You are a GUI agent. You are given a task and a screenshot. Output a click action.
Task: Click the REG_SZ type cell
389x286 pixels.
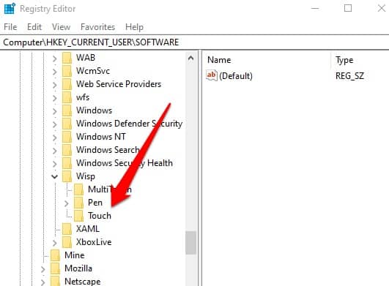pyautogui.click(x=349, y=76)
